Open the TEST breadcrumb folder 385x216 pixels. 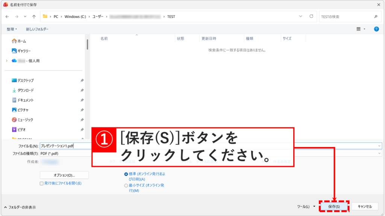(170, 16)
